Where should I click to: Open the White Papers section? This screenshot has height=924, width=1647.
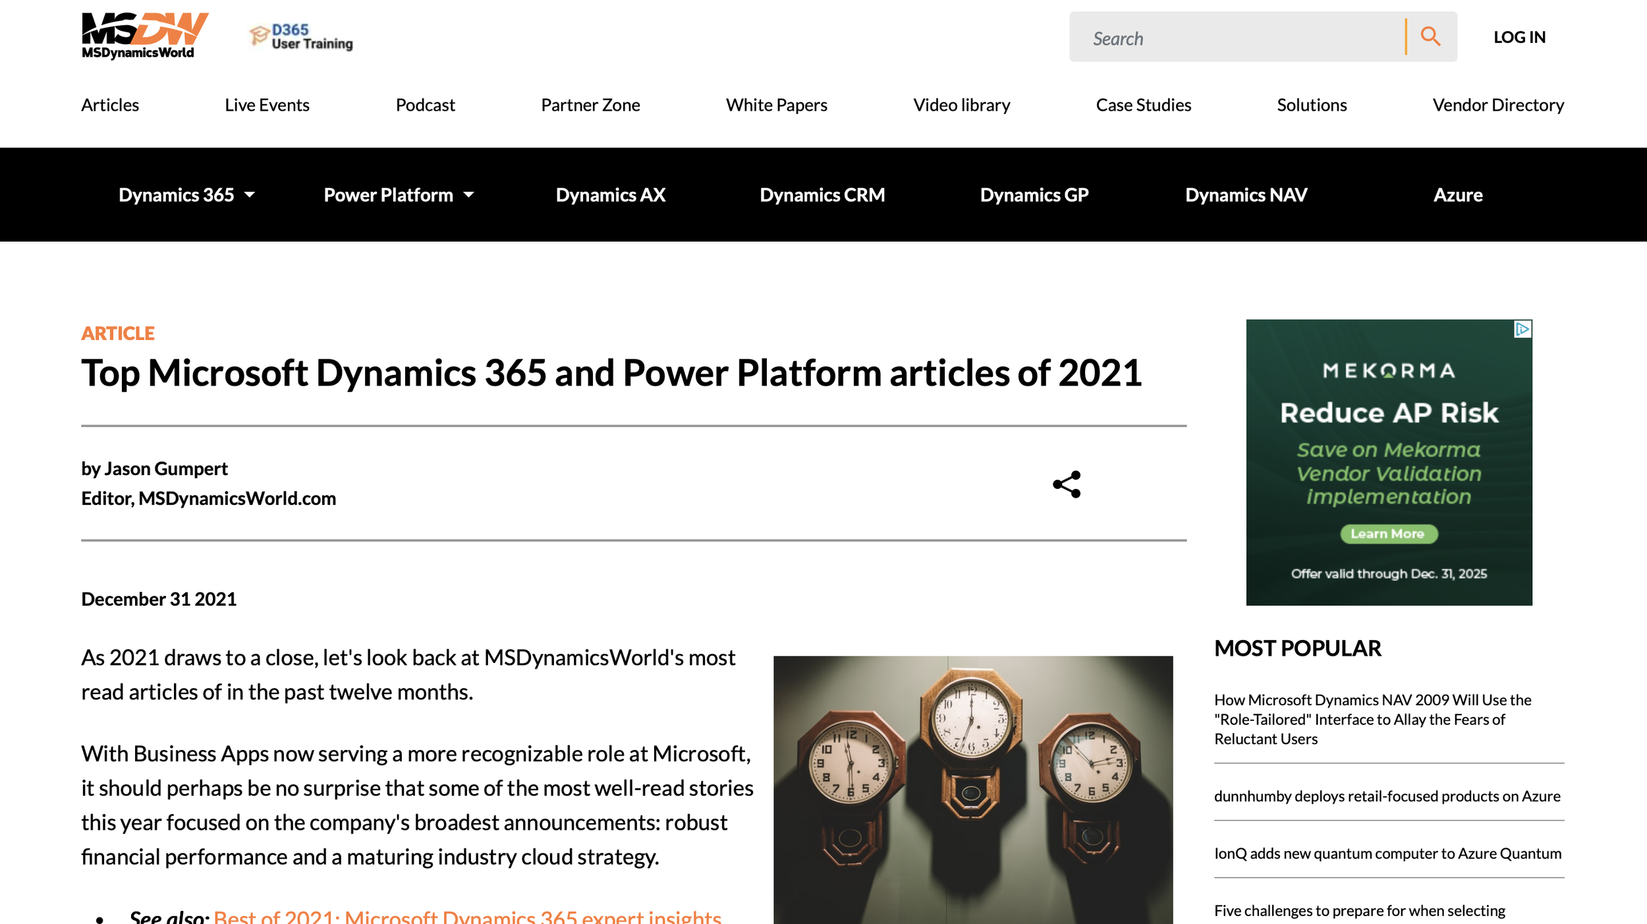coord(776,104)
